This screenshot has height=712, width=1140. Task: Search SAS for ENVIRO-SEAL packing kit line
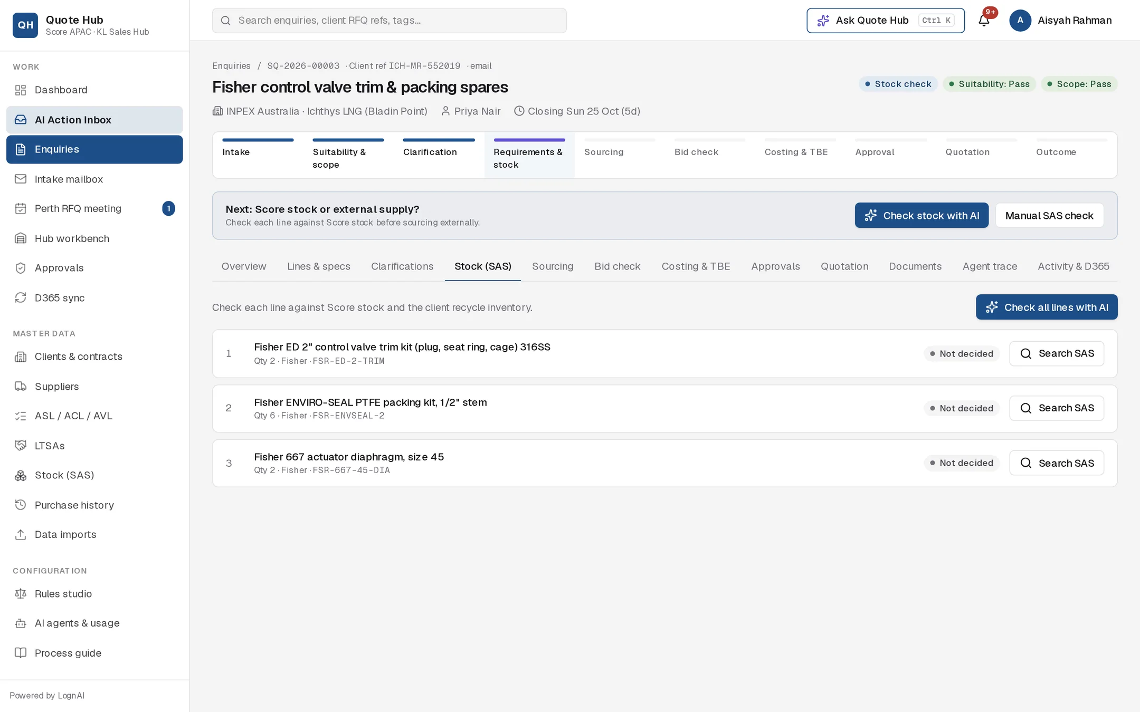point(1057,408)
